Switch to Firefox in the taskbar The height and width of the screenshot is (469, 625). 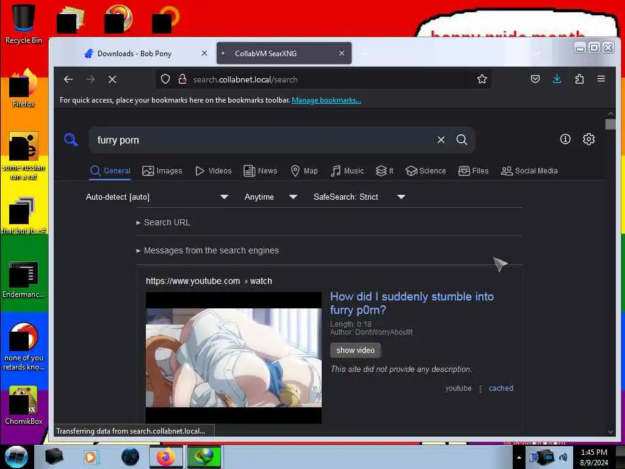point(166,457)
